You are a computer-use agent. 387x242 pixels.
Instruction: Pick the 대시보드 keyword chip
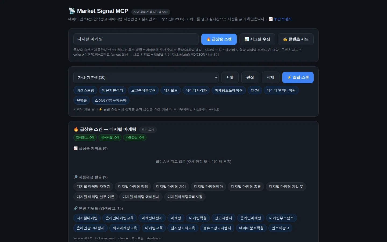171,90
